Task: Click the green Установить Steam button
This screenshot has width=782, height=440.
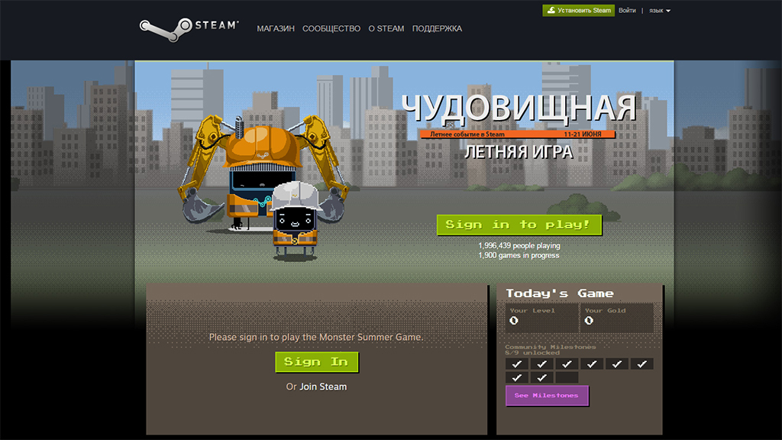Action: tap(579, 11)
